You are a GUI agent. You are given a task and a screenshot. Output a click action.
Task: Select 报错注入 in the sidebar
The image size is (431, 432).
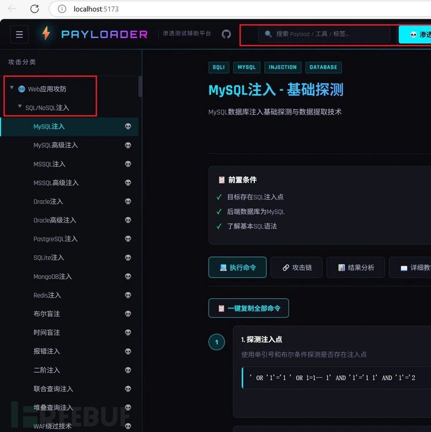[69, 351]
